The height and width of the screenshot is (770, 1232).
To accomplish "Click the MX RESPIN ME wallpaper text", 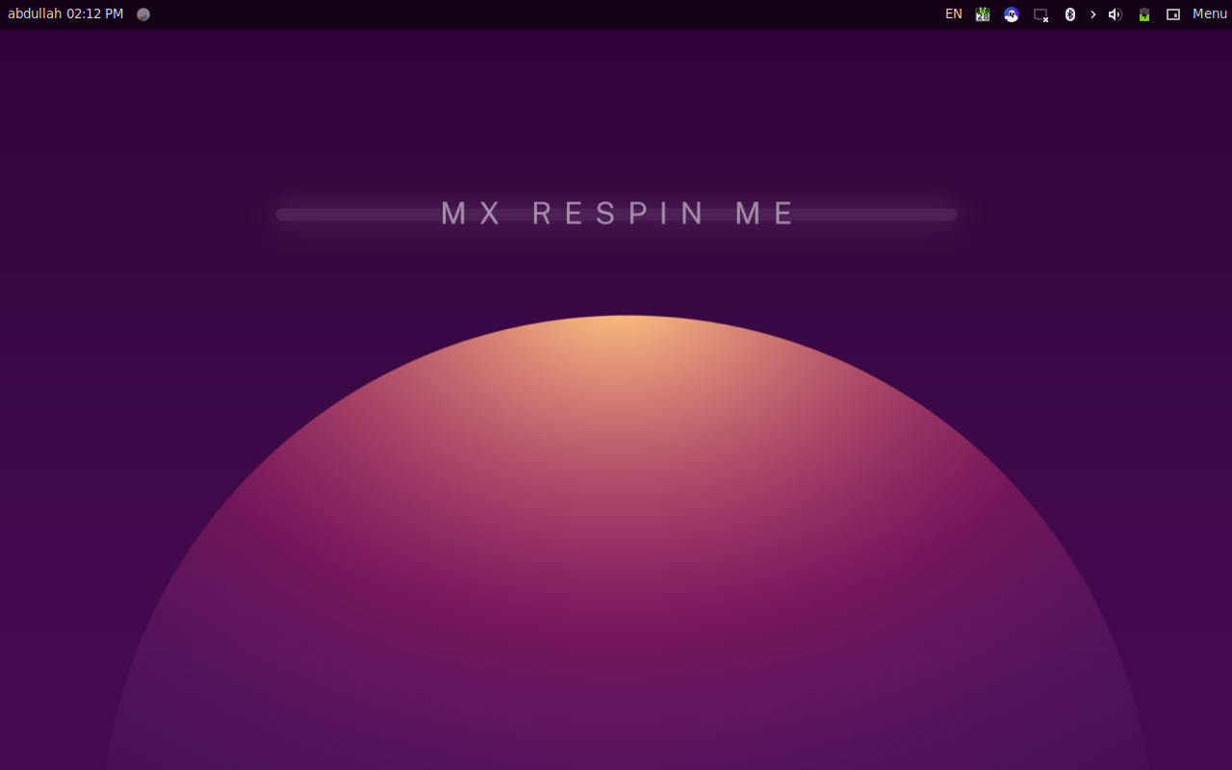I will click(x=617, y=214).
